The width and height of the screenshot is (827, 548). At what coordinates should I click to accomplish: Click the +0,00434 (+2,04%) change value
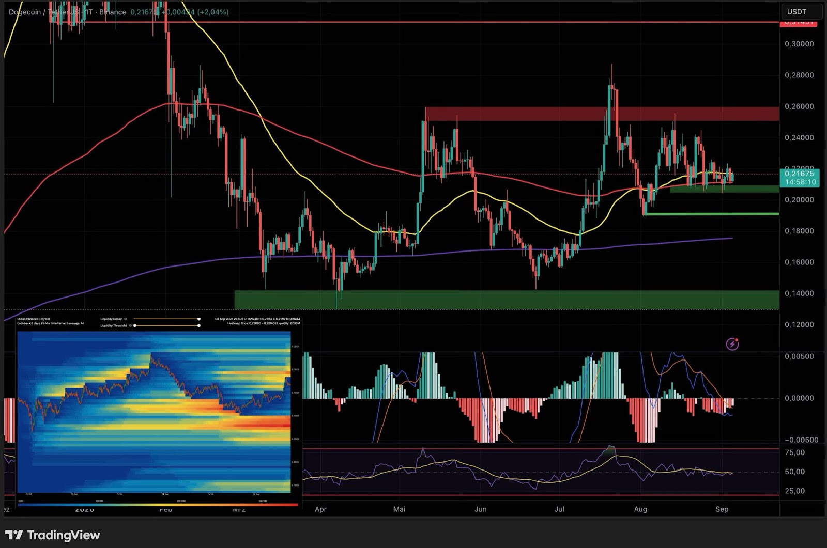coord(195,12)
